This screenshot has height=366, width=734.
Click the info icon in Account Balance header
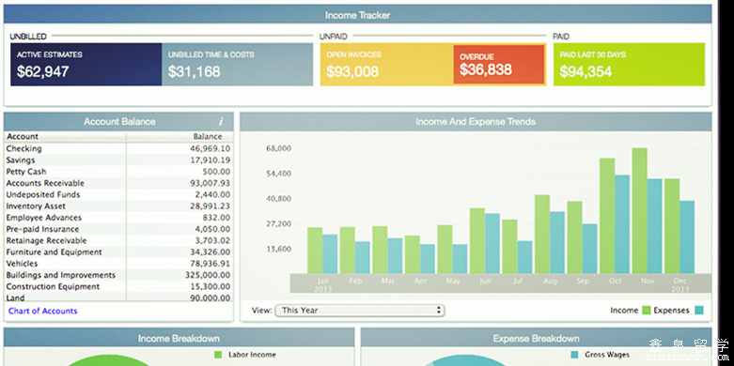221,122
